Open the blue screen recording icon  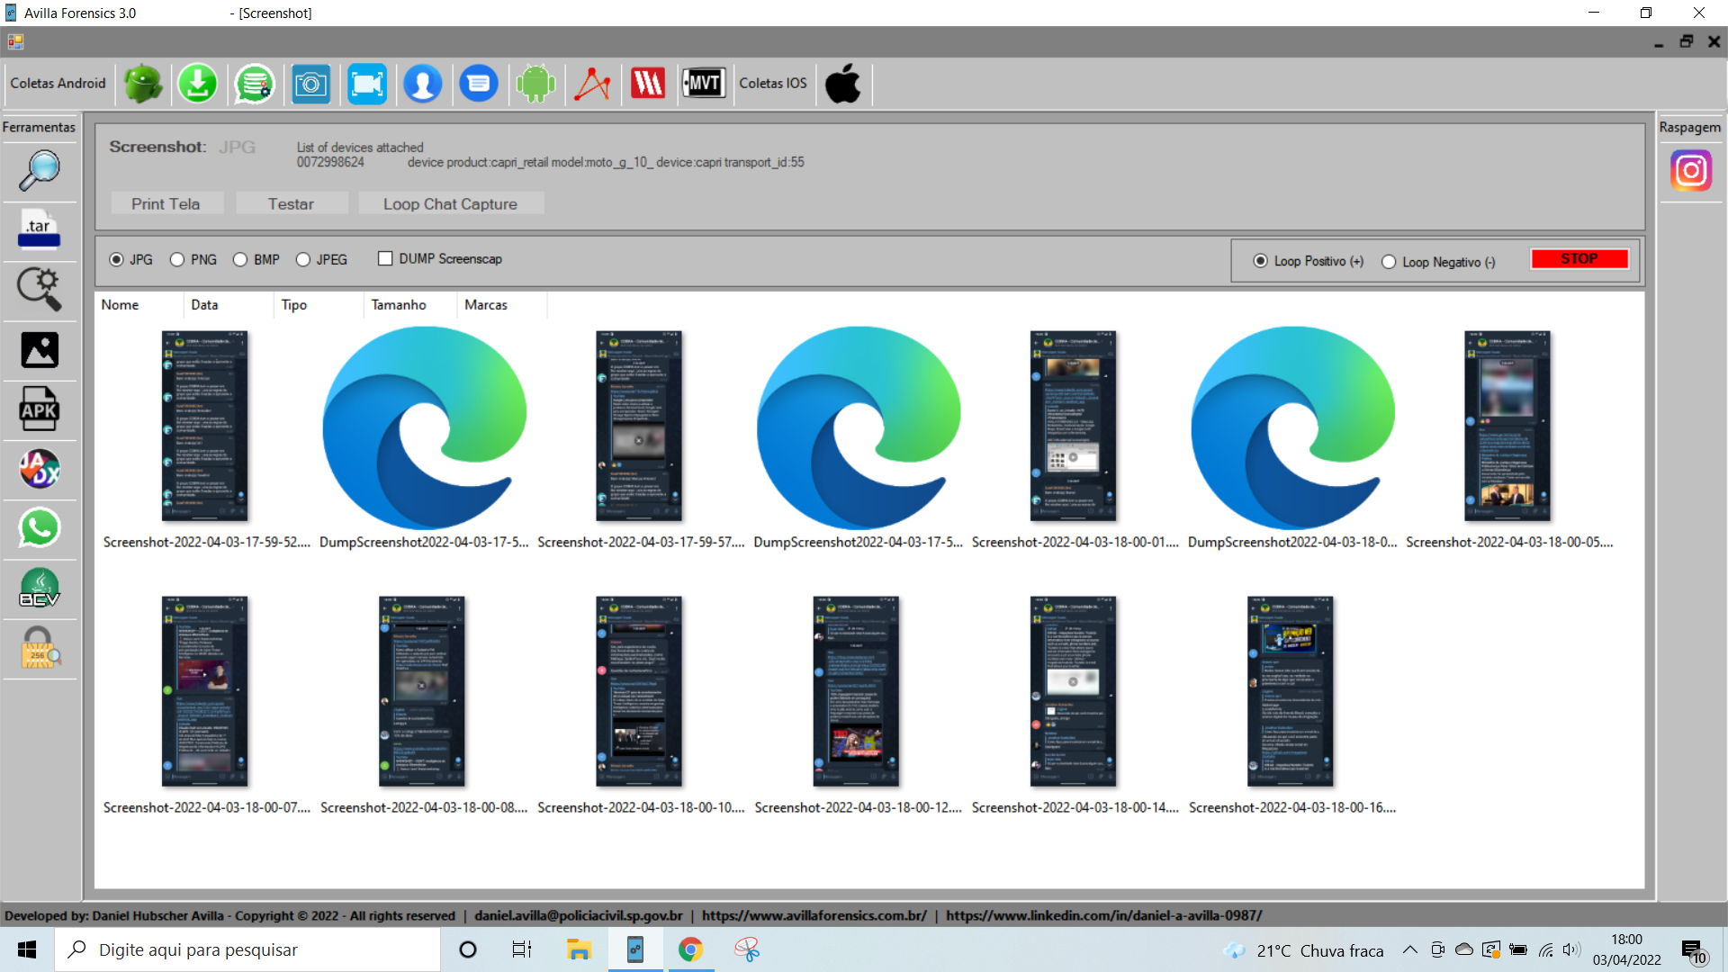(x=367, y=84)
